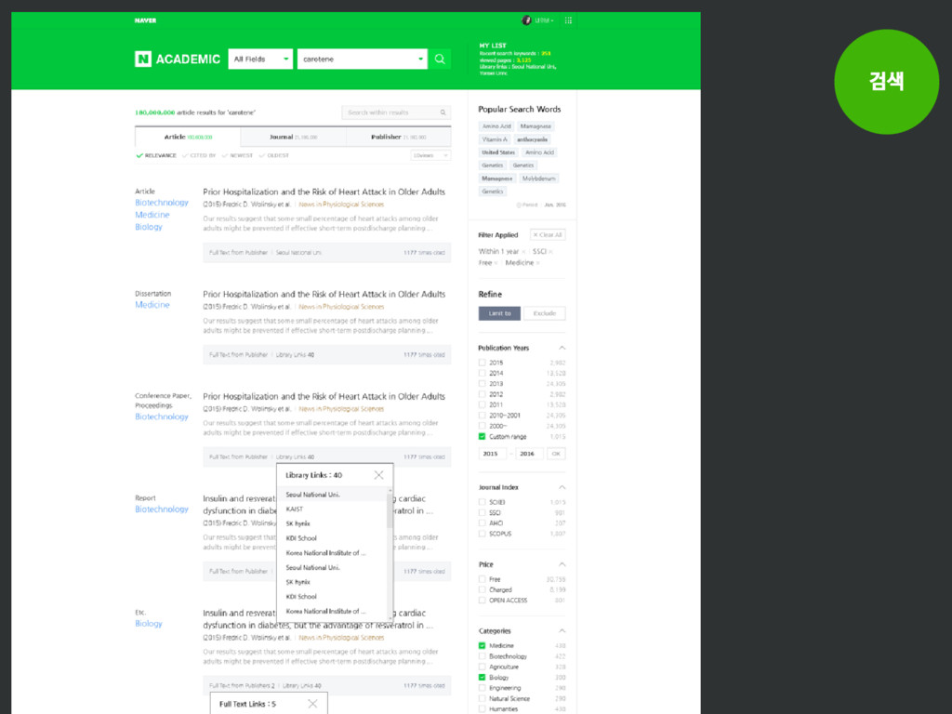Image resolution: width=952 pixels, height=714 pixels.
Task: Switch to the Journal tab
Action: click(x=293, y=138)
